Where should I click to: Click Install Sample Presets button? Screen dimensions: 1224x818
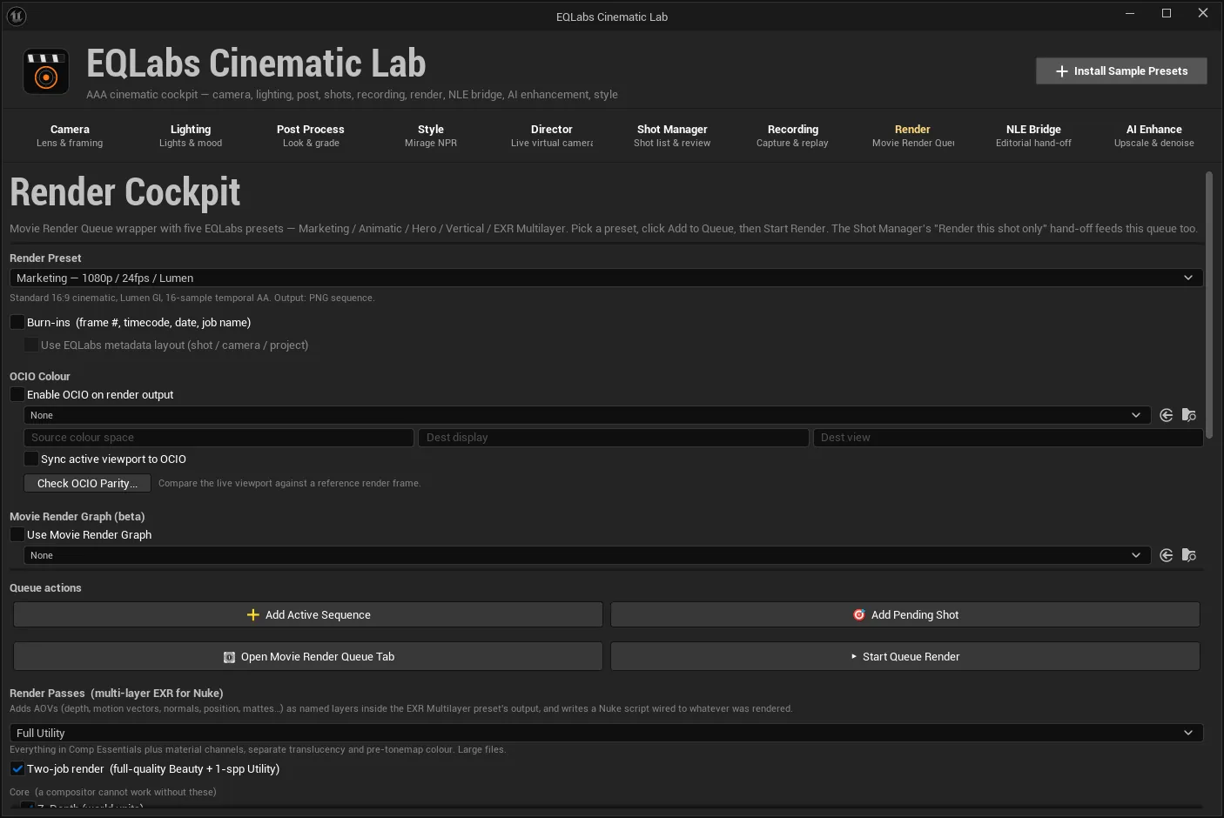point(1121,71)
